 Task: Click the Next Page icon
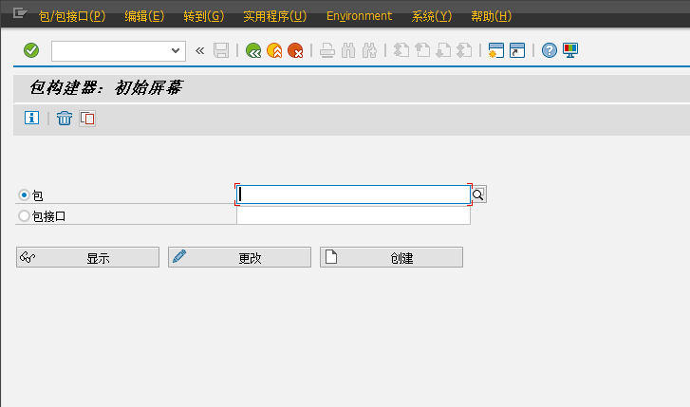tap(443, 50)
